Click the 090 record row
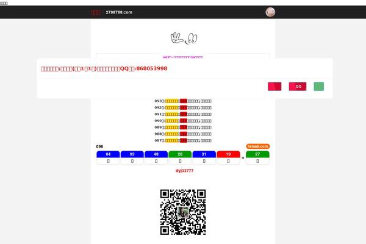Screen dimensions: 366x244 point(183,121)
